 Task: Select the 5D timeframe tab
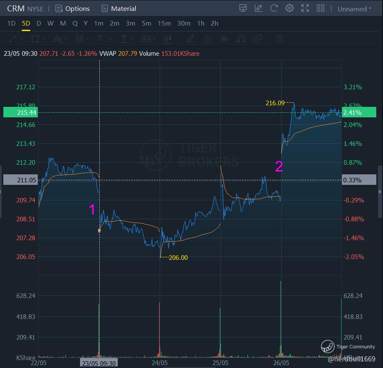26,23
